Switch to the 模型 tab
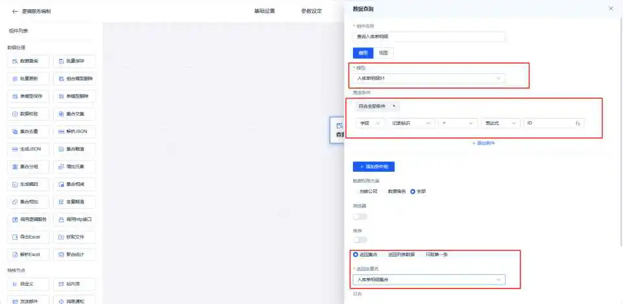 [363, 53]
